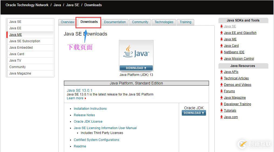This screenshot has height=152, width=274.
Task: Click download arrow icon beside Java EE and Glassfish
Action: pos(221,33)
